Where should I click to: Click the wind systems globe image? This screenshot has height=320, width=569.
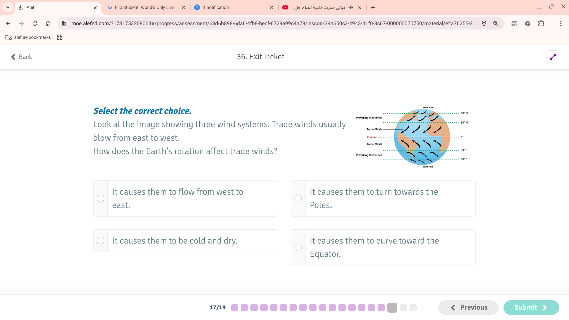click(421, 137)
